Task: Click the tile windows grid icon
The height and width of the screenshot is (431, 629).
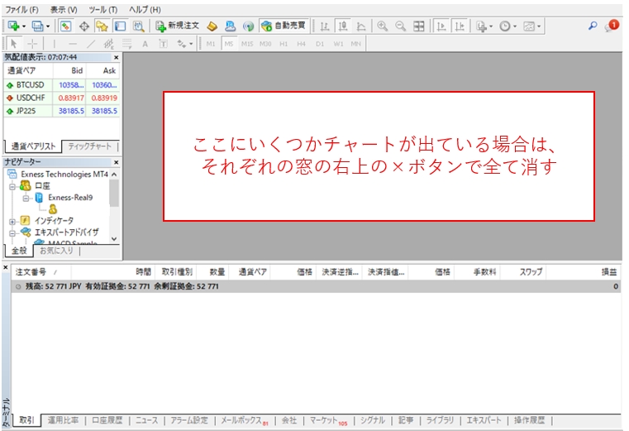Action: click(x=419, y=26)
